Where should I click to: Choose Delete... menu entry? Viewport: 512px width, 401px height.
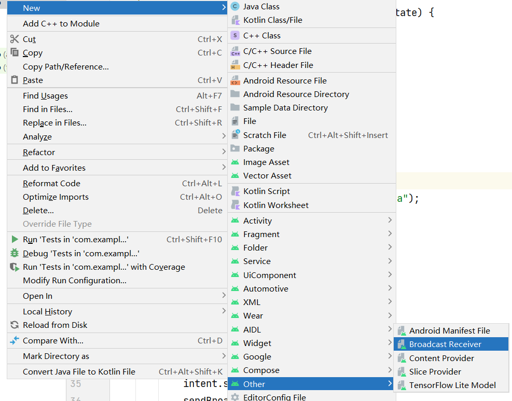click(117, 210)
